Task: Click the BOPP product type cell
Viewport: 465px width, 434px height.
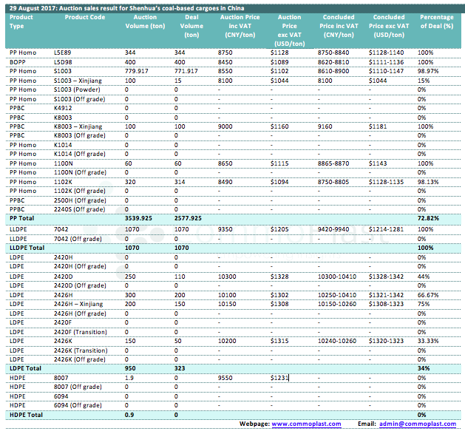Action: point(17,61)
